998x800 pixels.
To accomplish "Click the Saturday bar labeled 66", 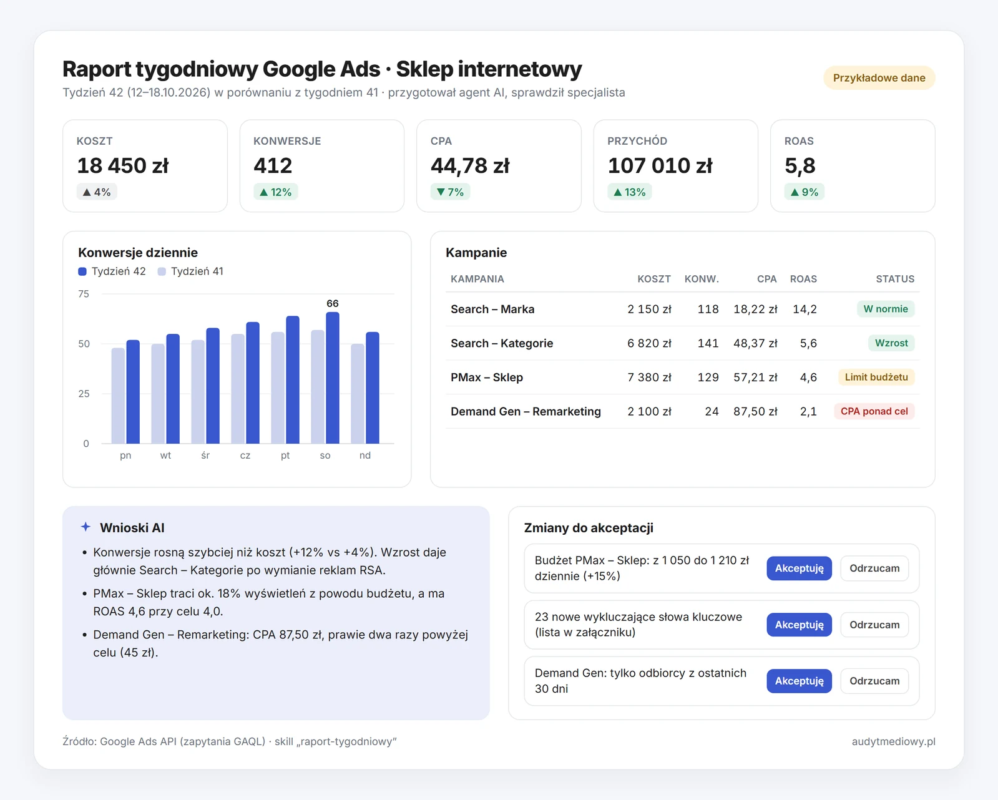I will pyautogui.click(x=333, y=378).
